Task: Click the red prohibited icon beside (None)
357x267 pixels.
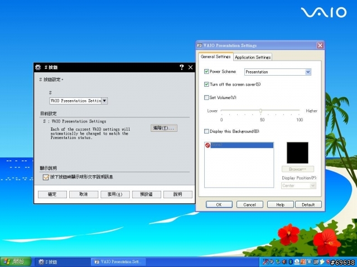Action: (x=208, y=145)
